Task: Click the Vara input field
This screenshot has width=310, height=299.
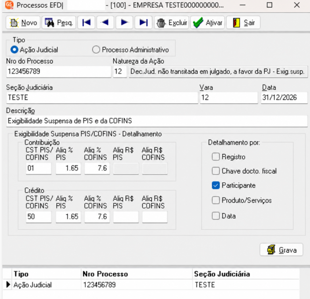Action: pyautogui.click(x=229, y=97)
